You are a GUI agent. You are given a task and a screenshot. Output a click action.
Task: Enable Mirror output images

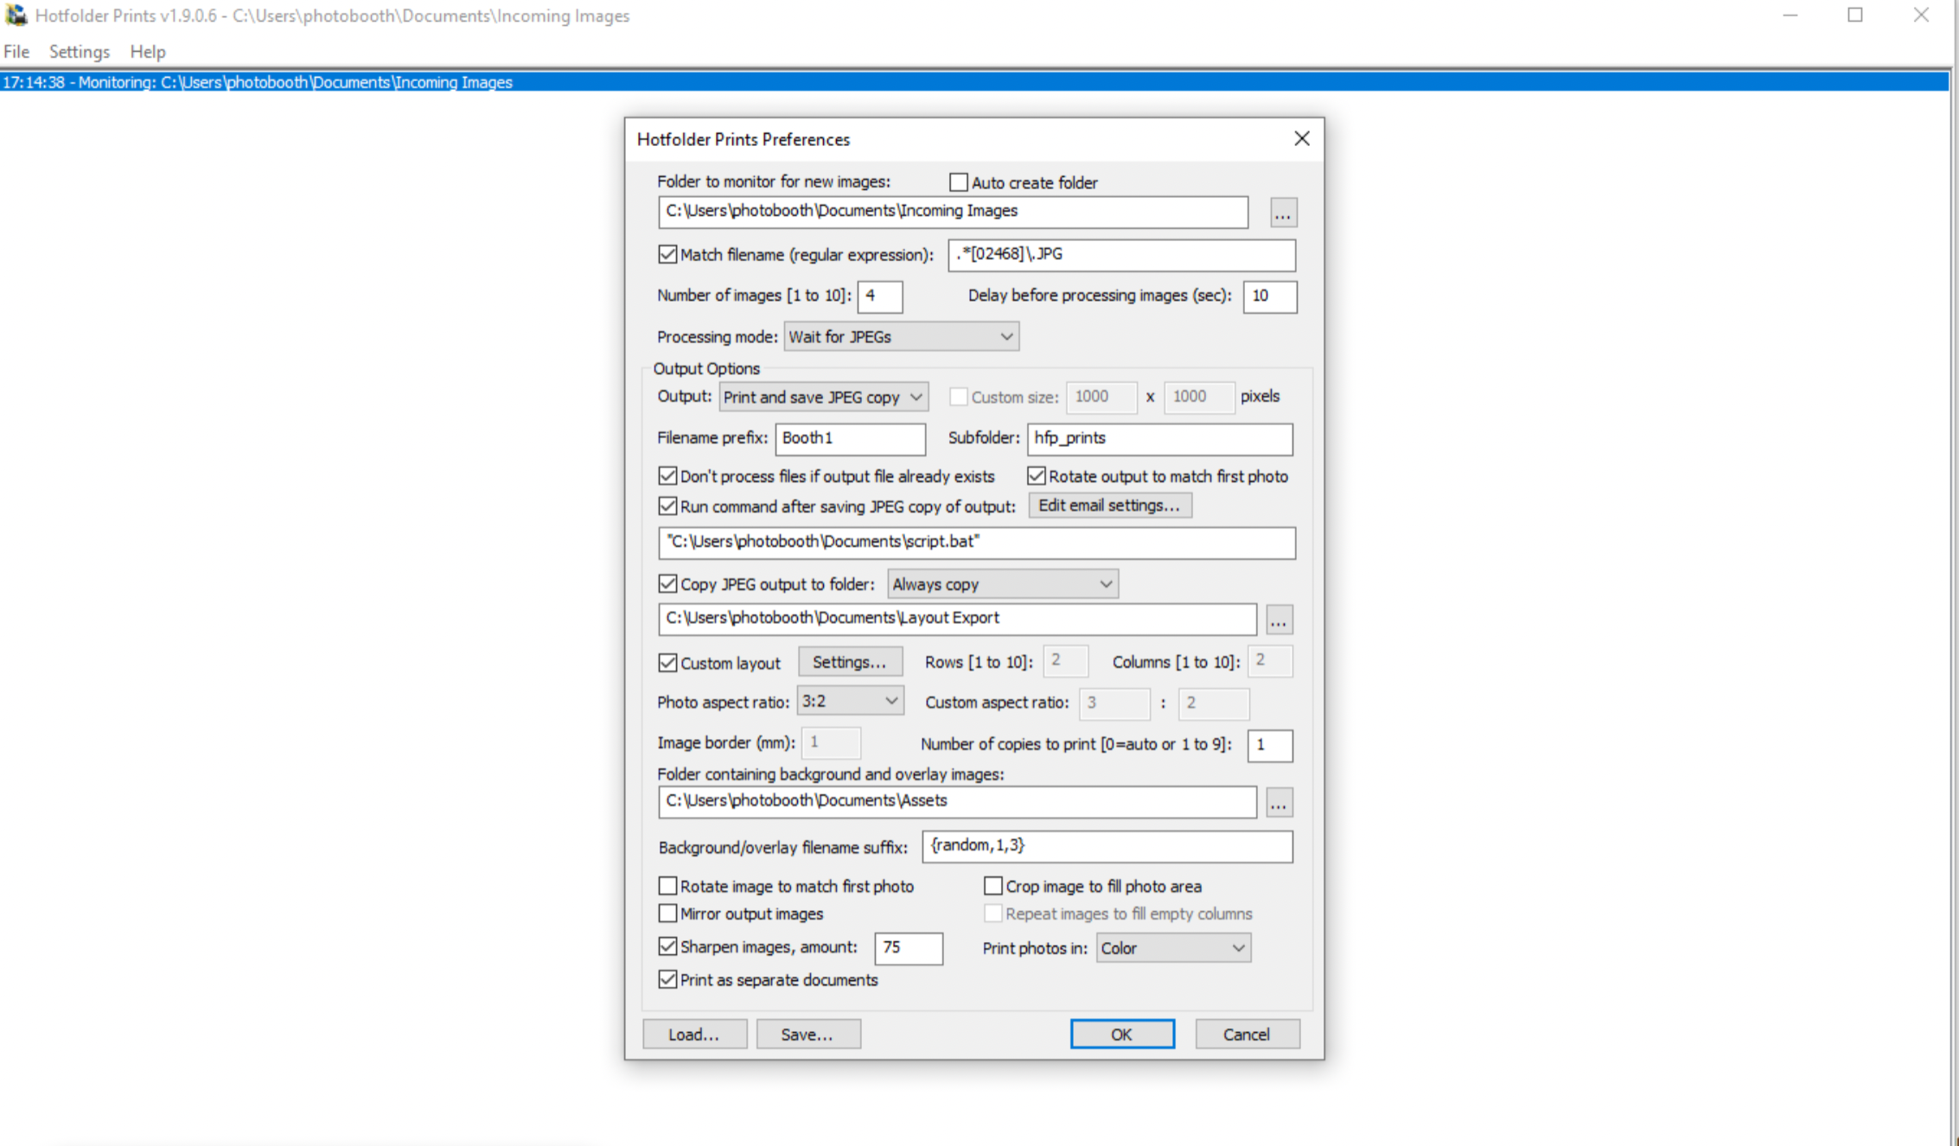pos(667,914)
